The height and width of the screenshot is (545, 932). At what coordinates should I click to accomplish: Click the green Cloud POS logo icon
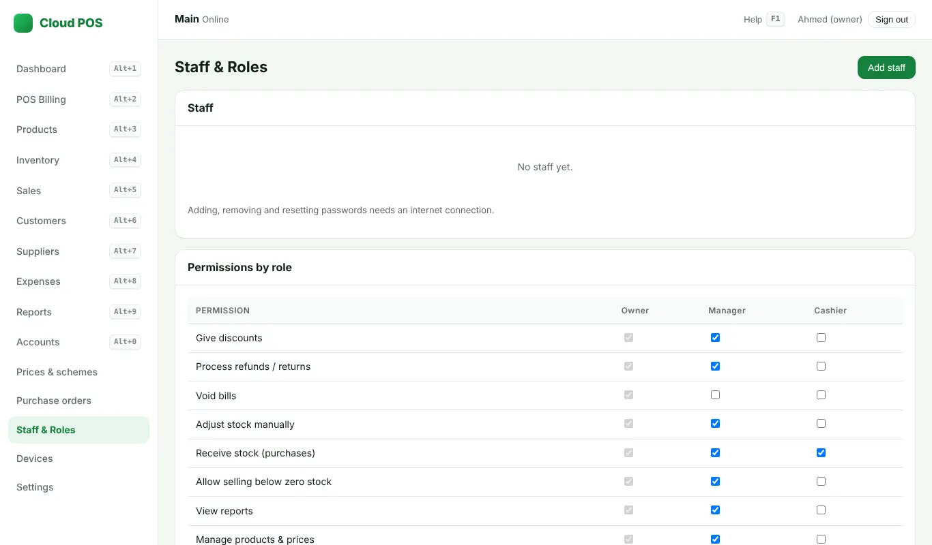[23, 23]
